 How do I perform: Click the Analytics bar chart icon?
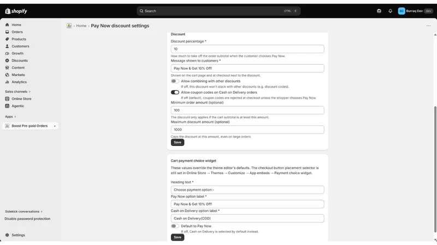point(7,82)
